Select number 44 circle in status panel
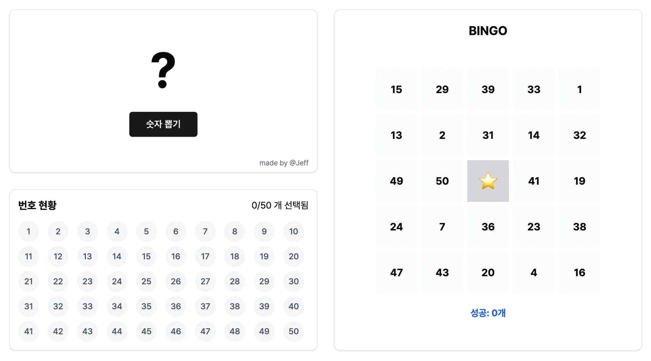The height and width of the screenshot is (361, 651). (x=117, y=331)
